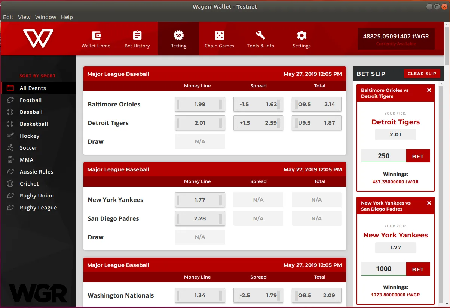Select All Events calendar icon
The width and height of the screenshot is (450, 308).
(x=10, y=88)
